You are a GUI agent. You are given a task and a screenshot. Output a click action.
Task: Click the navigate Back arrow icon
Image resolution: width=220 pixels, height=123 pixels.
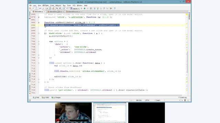click(x=64, y=9)
